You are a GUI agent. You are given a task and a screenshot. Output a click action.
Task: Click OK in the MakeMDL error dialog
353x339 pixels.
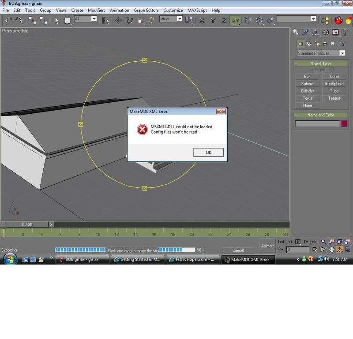(x=208, y=152)
